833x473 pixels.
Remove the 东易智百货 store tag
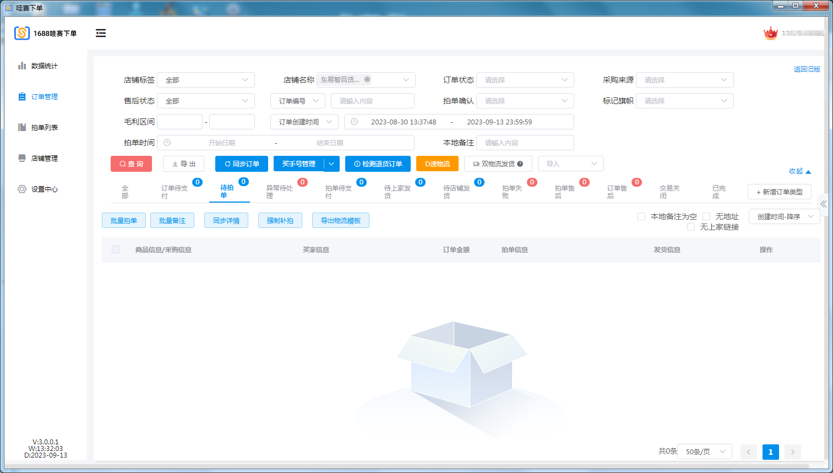[x=367, y=79]
